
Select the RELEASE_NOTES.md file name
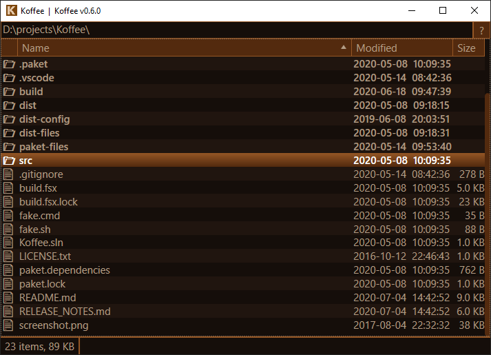click(x=65, y=312)
